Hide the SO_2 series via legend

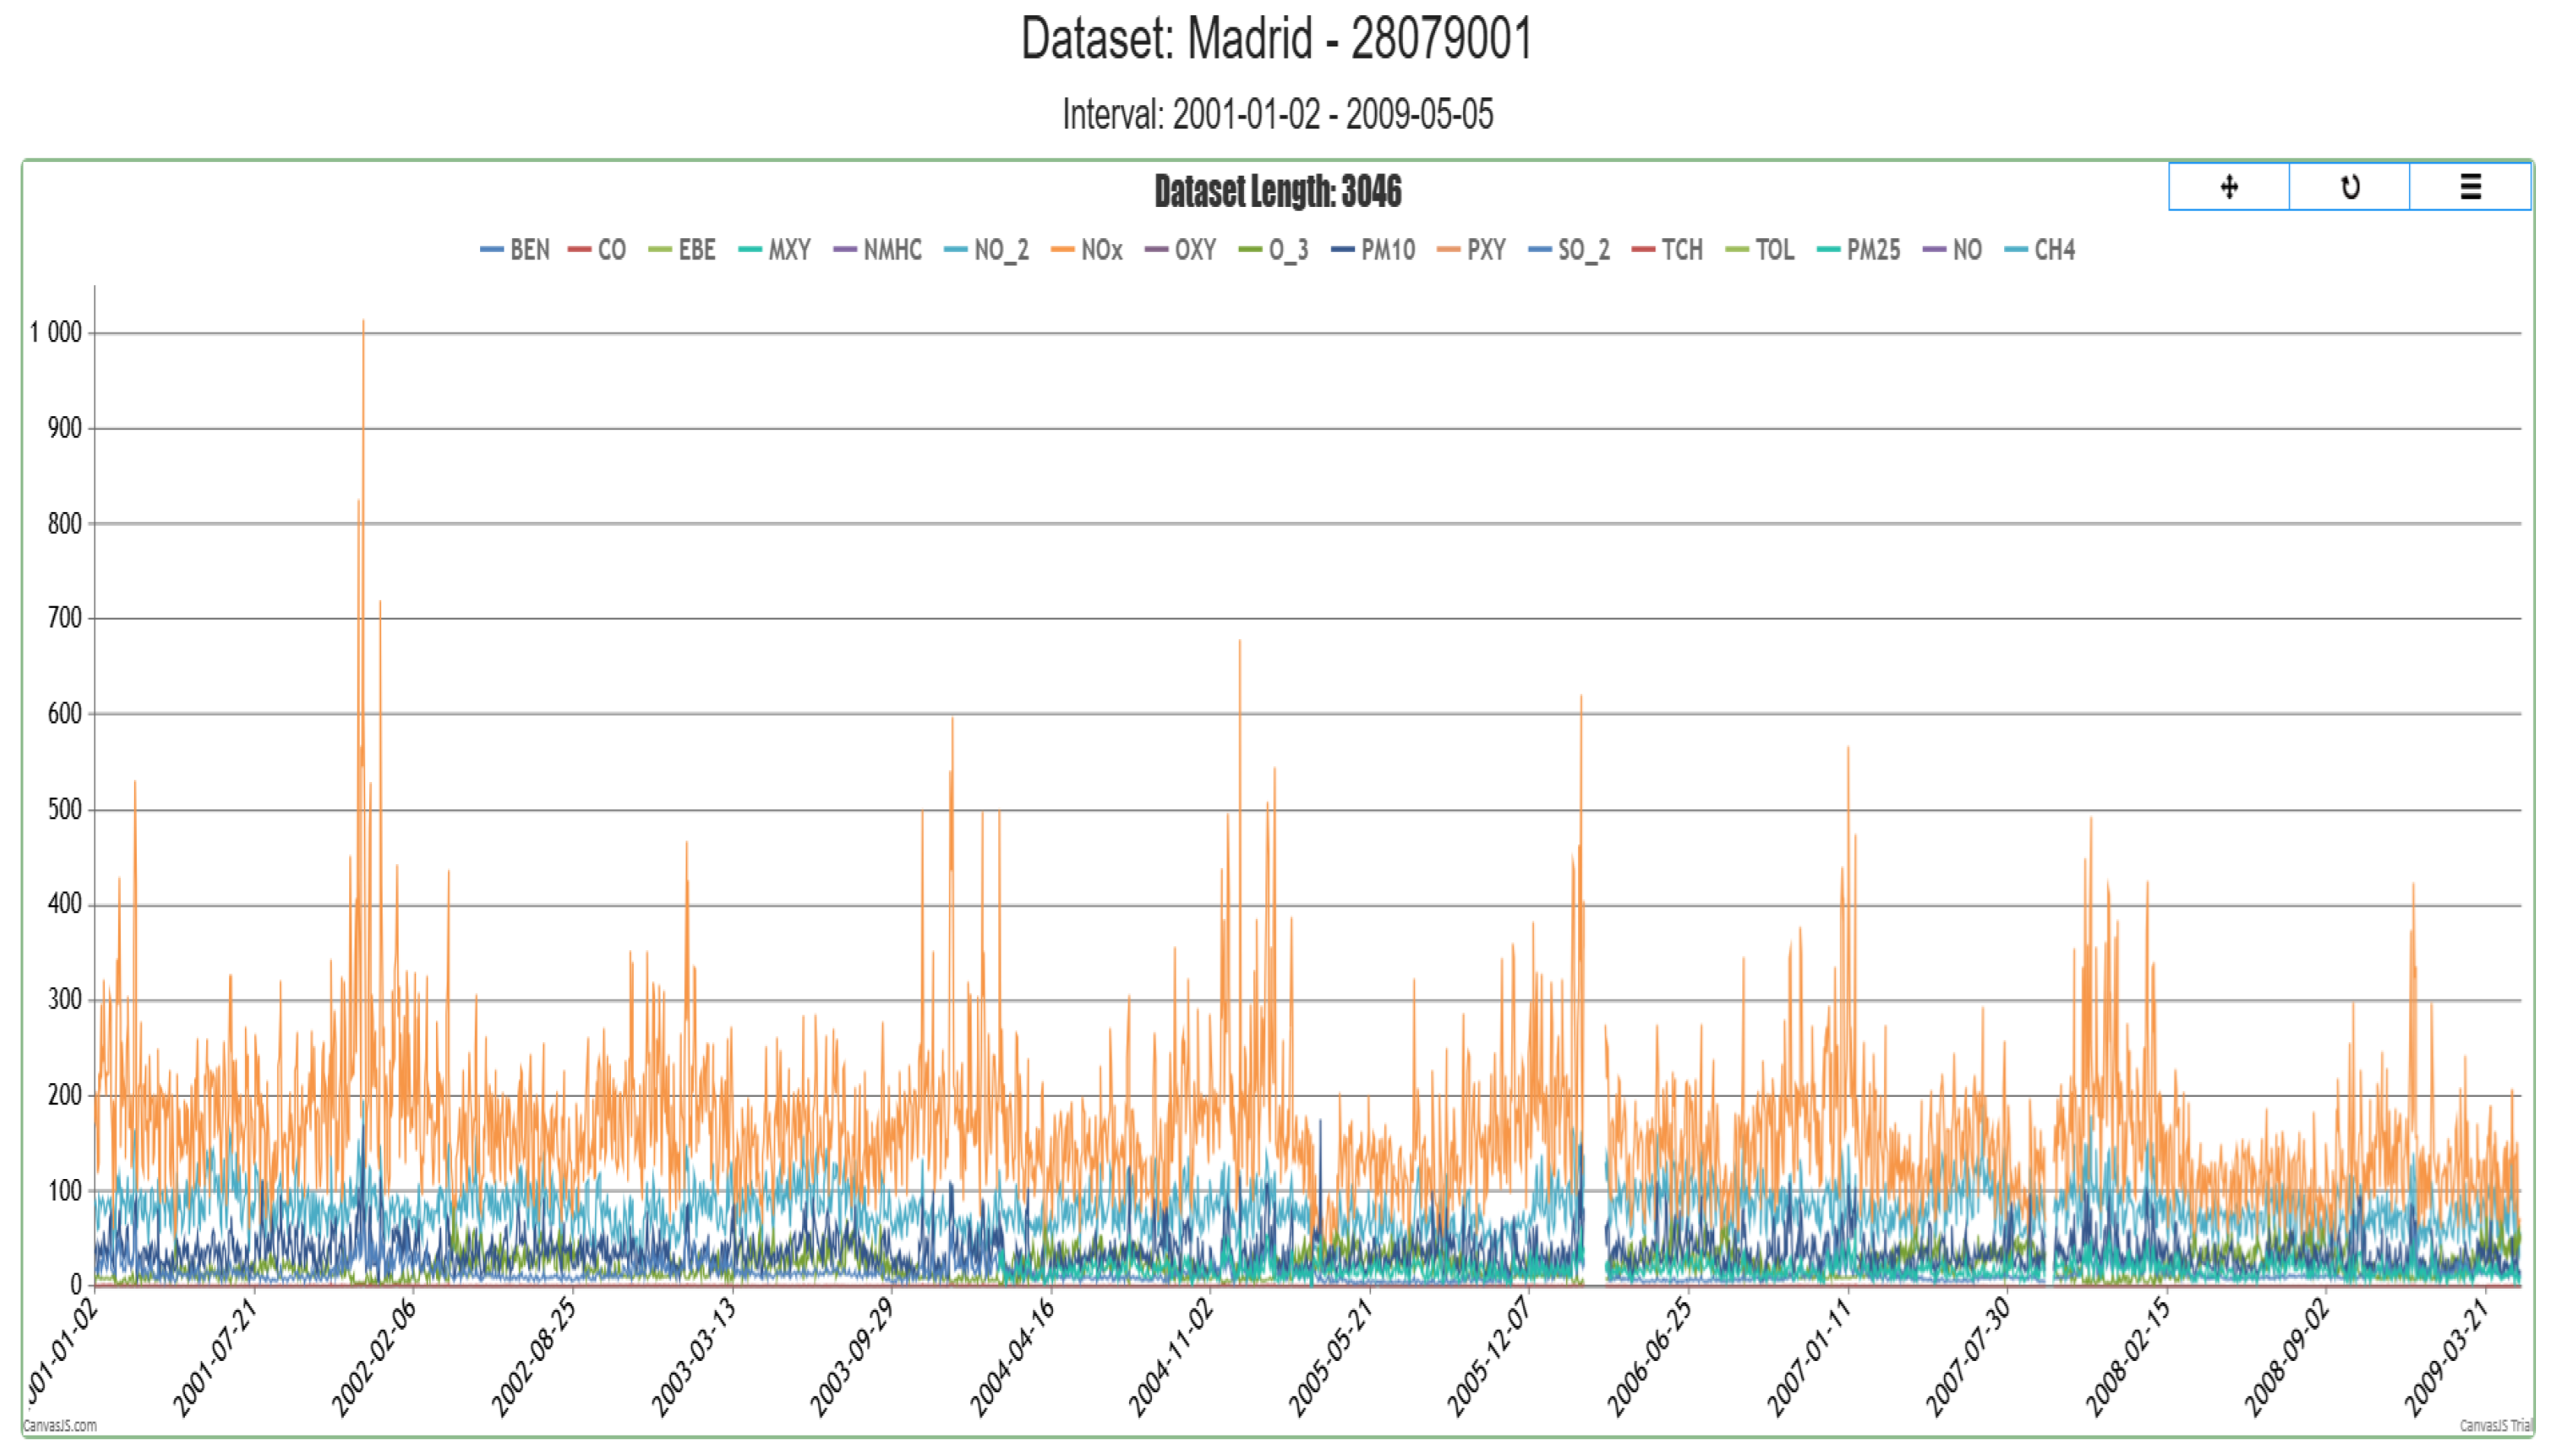click(x=1569, y=250)
